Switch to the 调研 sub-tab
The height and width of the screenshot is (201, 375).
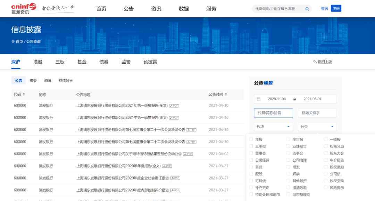(x=48, y=81)
